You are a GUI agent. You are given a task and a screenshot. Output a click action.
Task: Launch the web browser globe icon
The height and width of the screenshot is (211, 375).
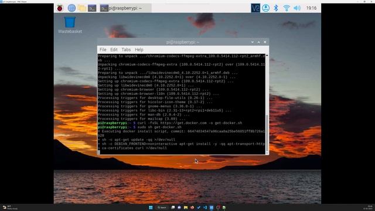coord(71,8)
